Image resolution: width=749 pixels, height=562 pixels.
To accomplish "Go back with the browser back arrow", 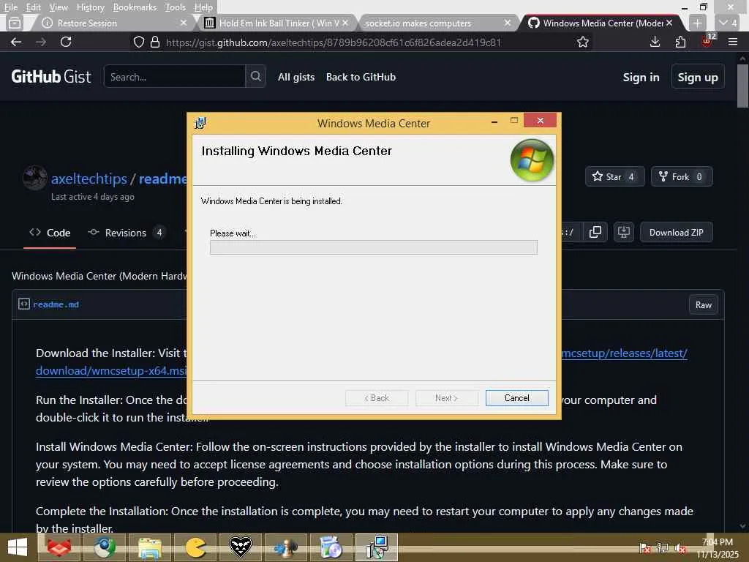I will click(16, 42).
